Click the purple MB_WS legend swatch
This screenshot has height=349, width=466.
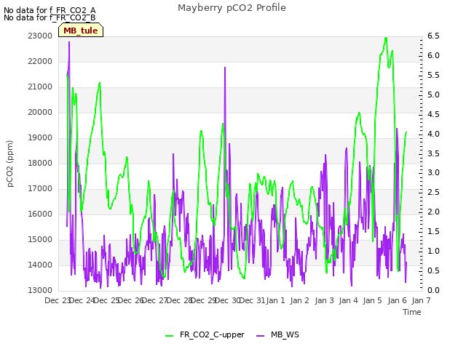[260, 336]
